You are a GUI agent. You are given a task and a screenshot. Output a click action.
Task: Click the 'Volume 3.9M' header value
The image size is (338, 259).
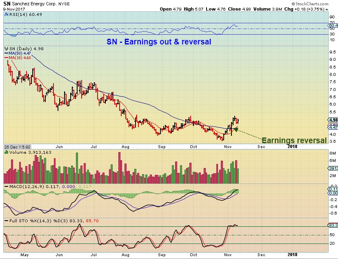pyautogui.click(x=267, y=9)
